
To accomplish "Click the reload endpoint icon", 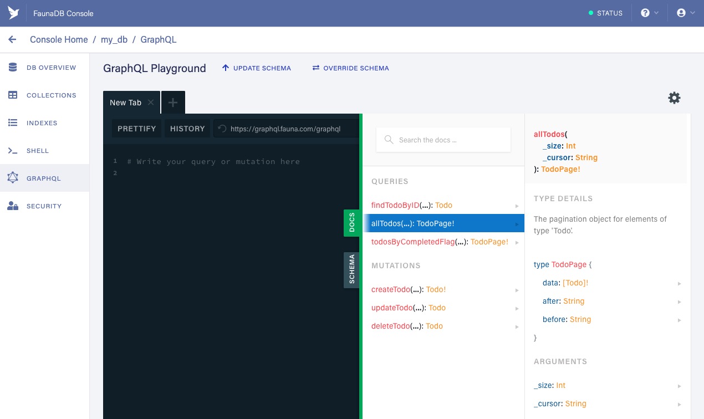I will (222, 129).
